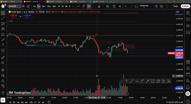This screenshot has height=104, width=191.
Task: Open the layout setup grid
Action: [107, 6]
